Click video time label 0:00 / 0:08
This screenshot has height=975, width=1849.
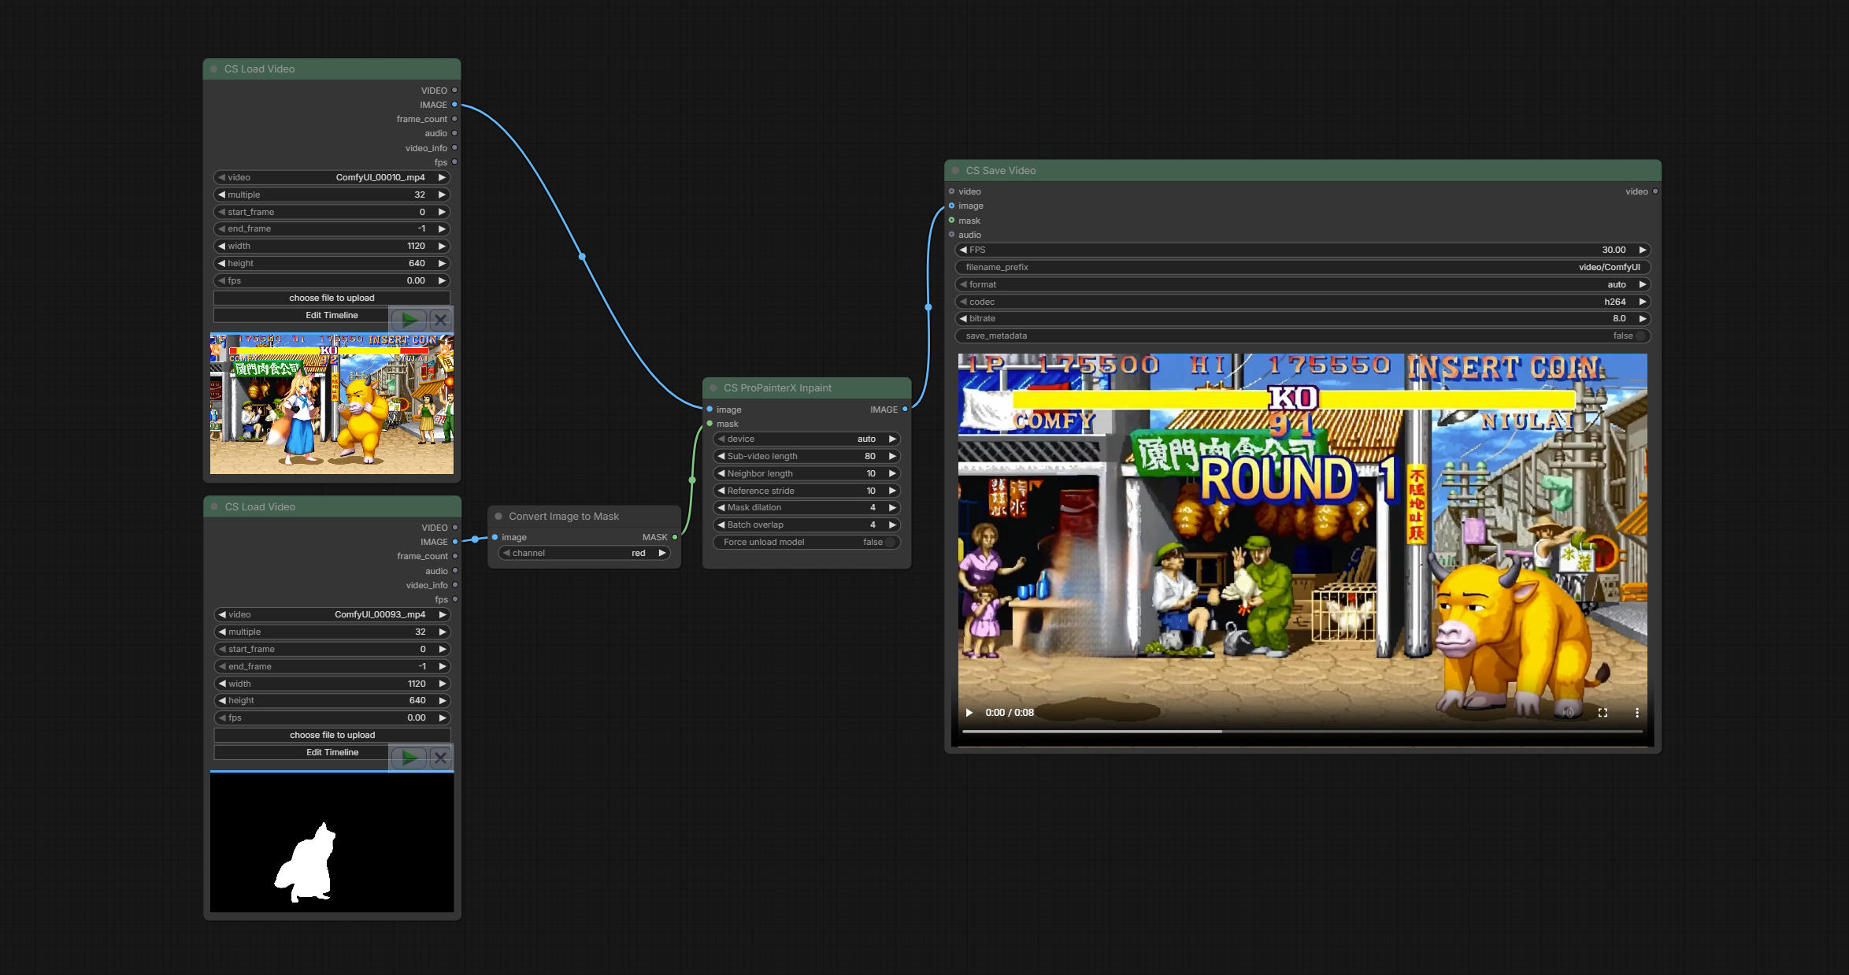tap(1010, 713)
